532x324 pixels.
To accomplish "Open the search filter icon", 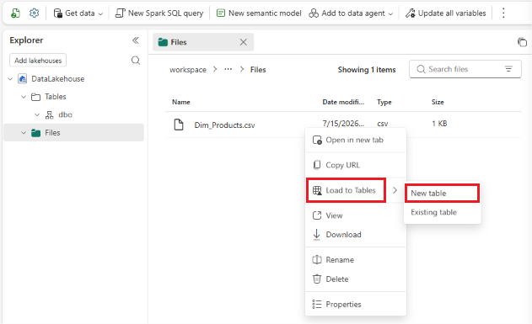I will coord(508,69).
